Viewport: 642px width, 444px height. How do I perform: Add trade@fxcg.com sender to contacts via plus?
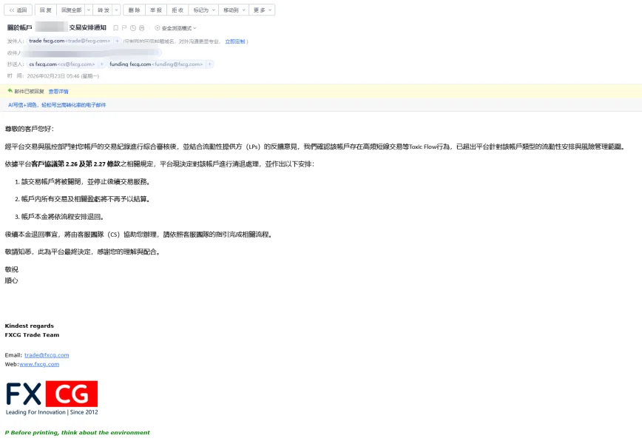tap(117, 41)
